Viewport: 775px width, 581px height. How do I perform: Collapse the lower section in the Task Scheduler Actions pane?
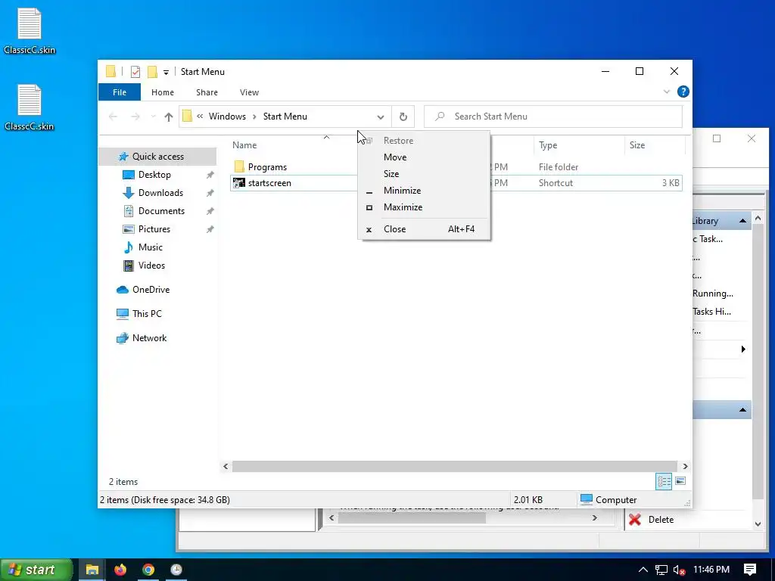tap(743, 409)
